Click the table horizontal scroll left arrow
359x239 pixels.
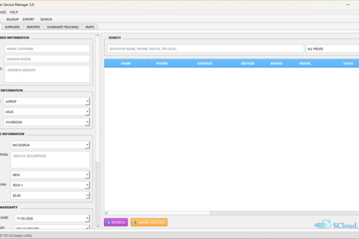(x=106, y=213)
